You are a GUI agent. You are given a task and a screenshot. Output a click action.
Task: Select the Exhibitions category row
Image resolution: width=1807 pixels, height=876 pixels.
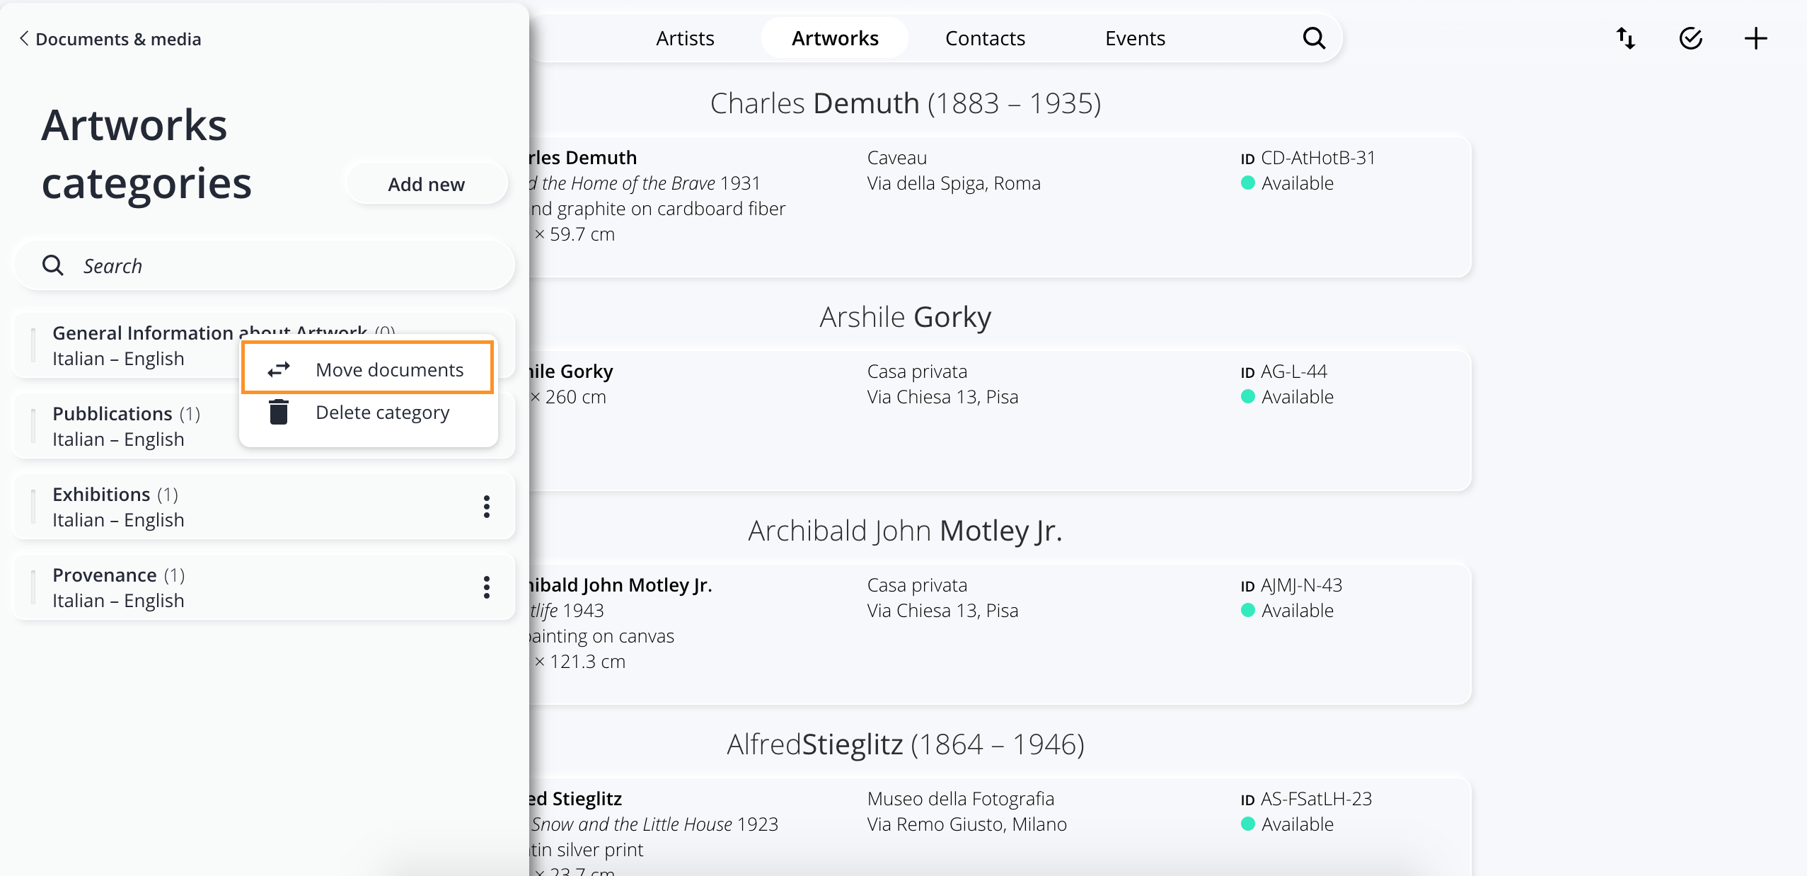click(x=264, y=507)
